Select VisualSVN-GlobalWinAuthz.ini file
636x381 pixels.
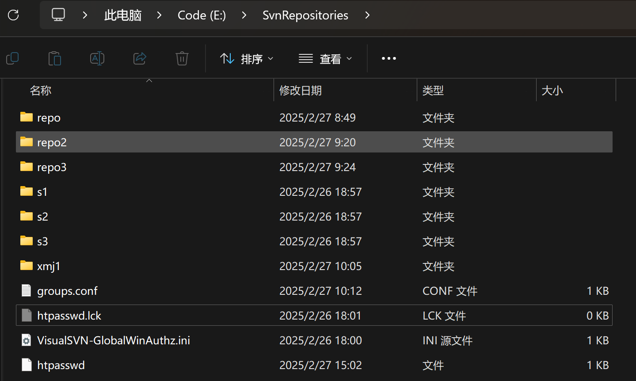pyautogui.click(x=114, y=340)
